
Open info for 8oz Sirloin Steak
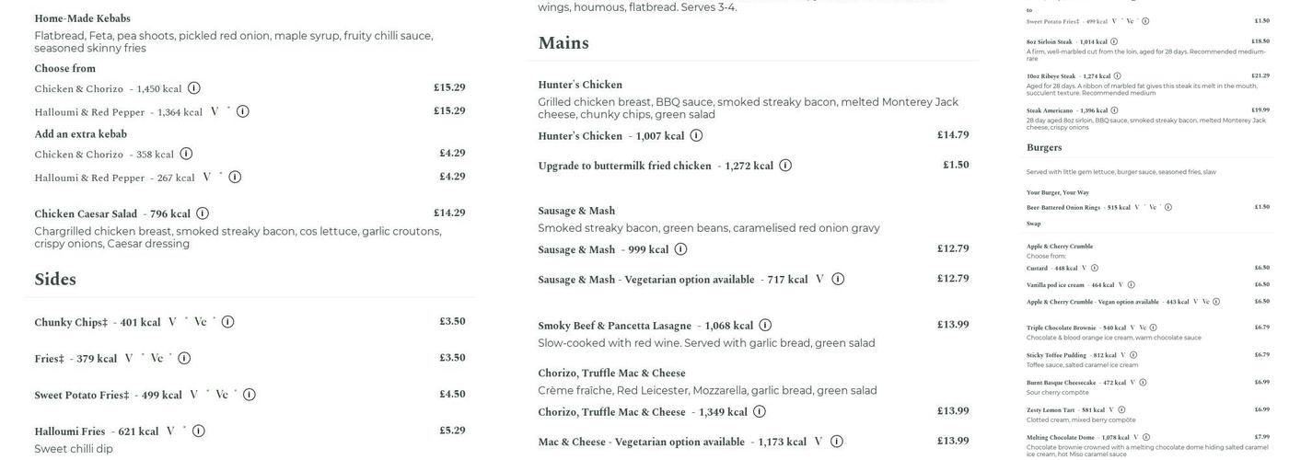(1114, 41)
